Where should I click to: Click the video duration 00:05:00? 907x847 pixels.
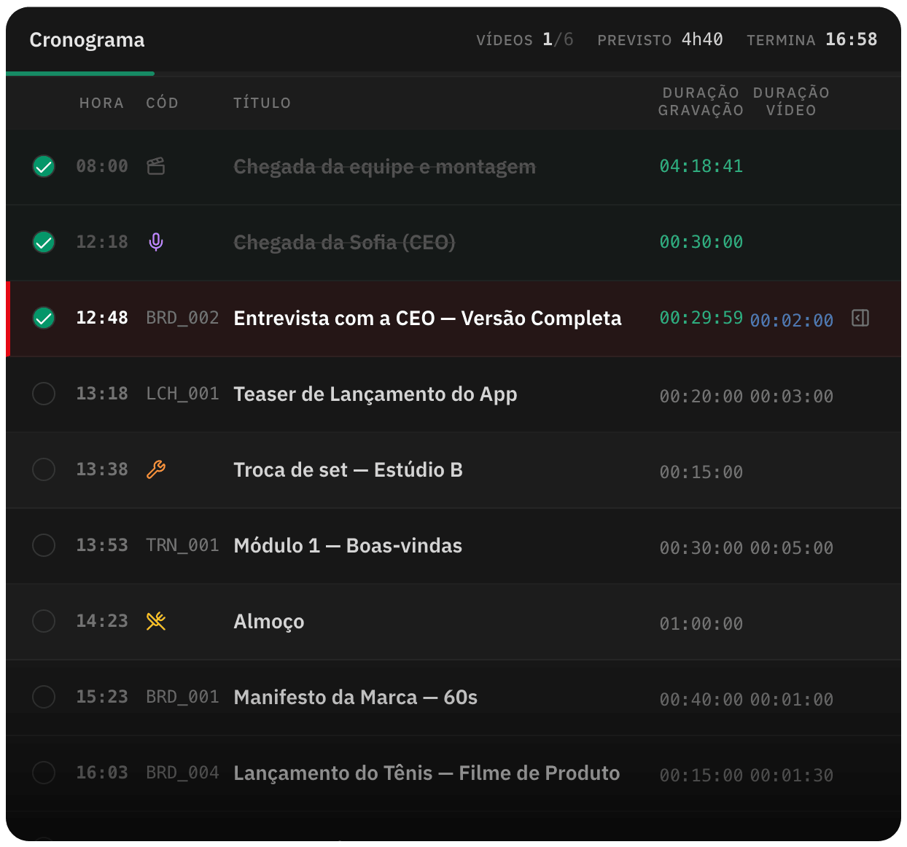792,548
